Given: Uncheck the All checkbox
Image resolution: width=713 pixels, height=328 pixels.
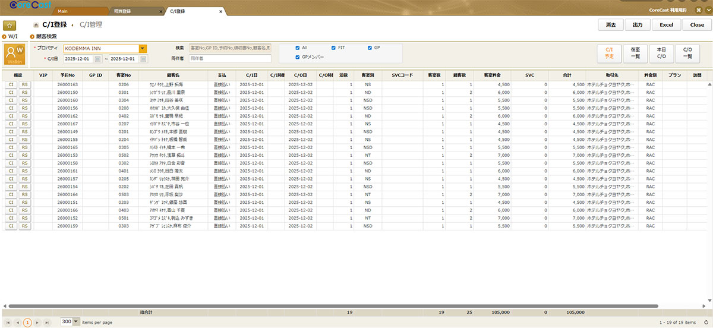Looking at the screenshot, I should (298, 48).
